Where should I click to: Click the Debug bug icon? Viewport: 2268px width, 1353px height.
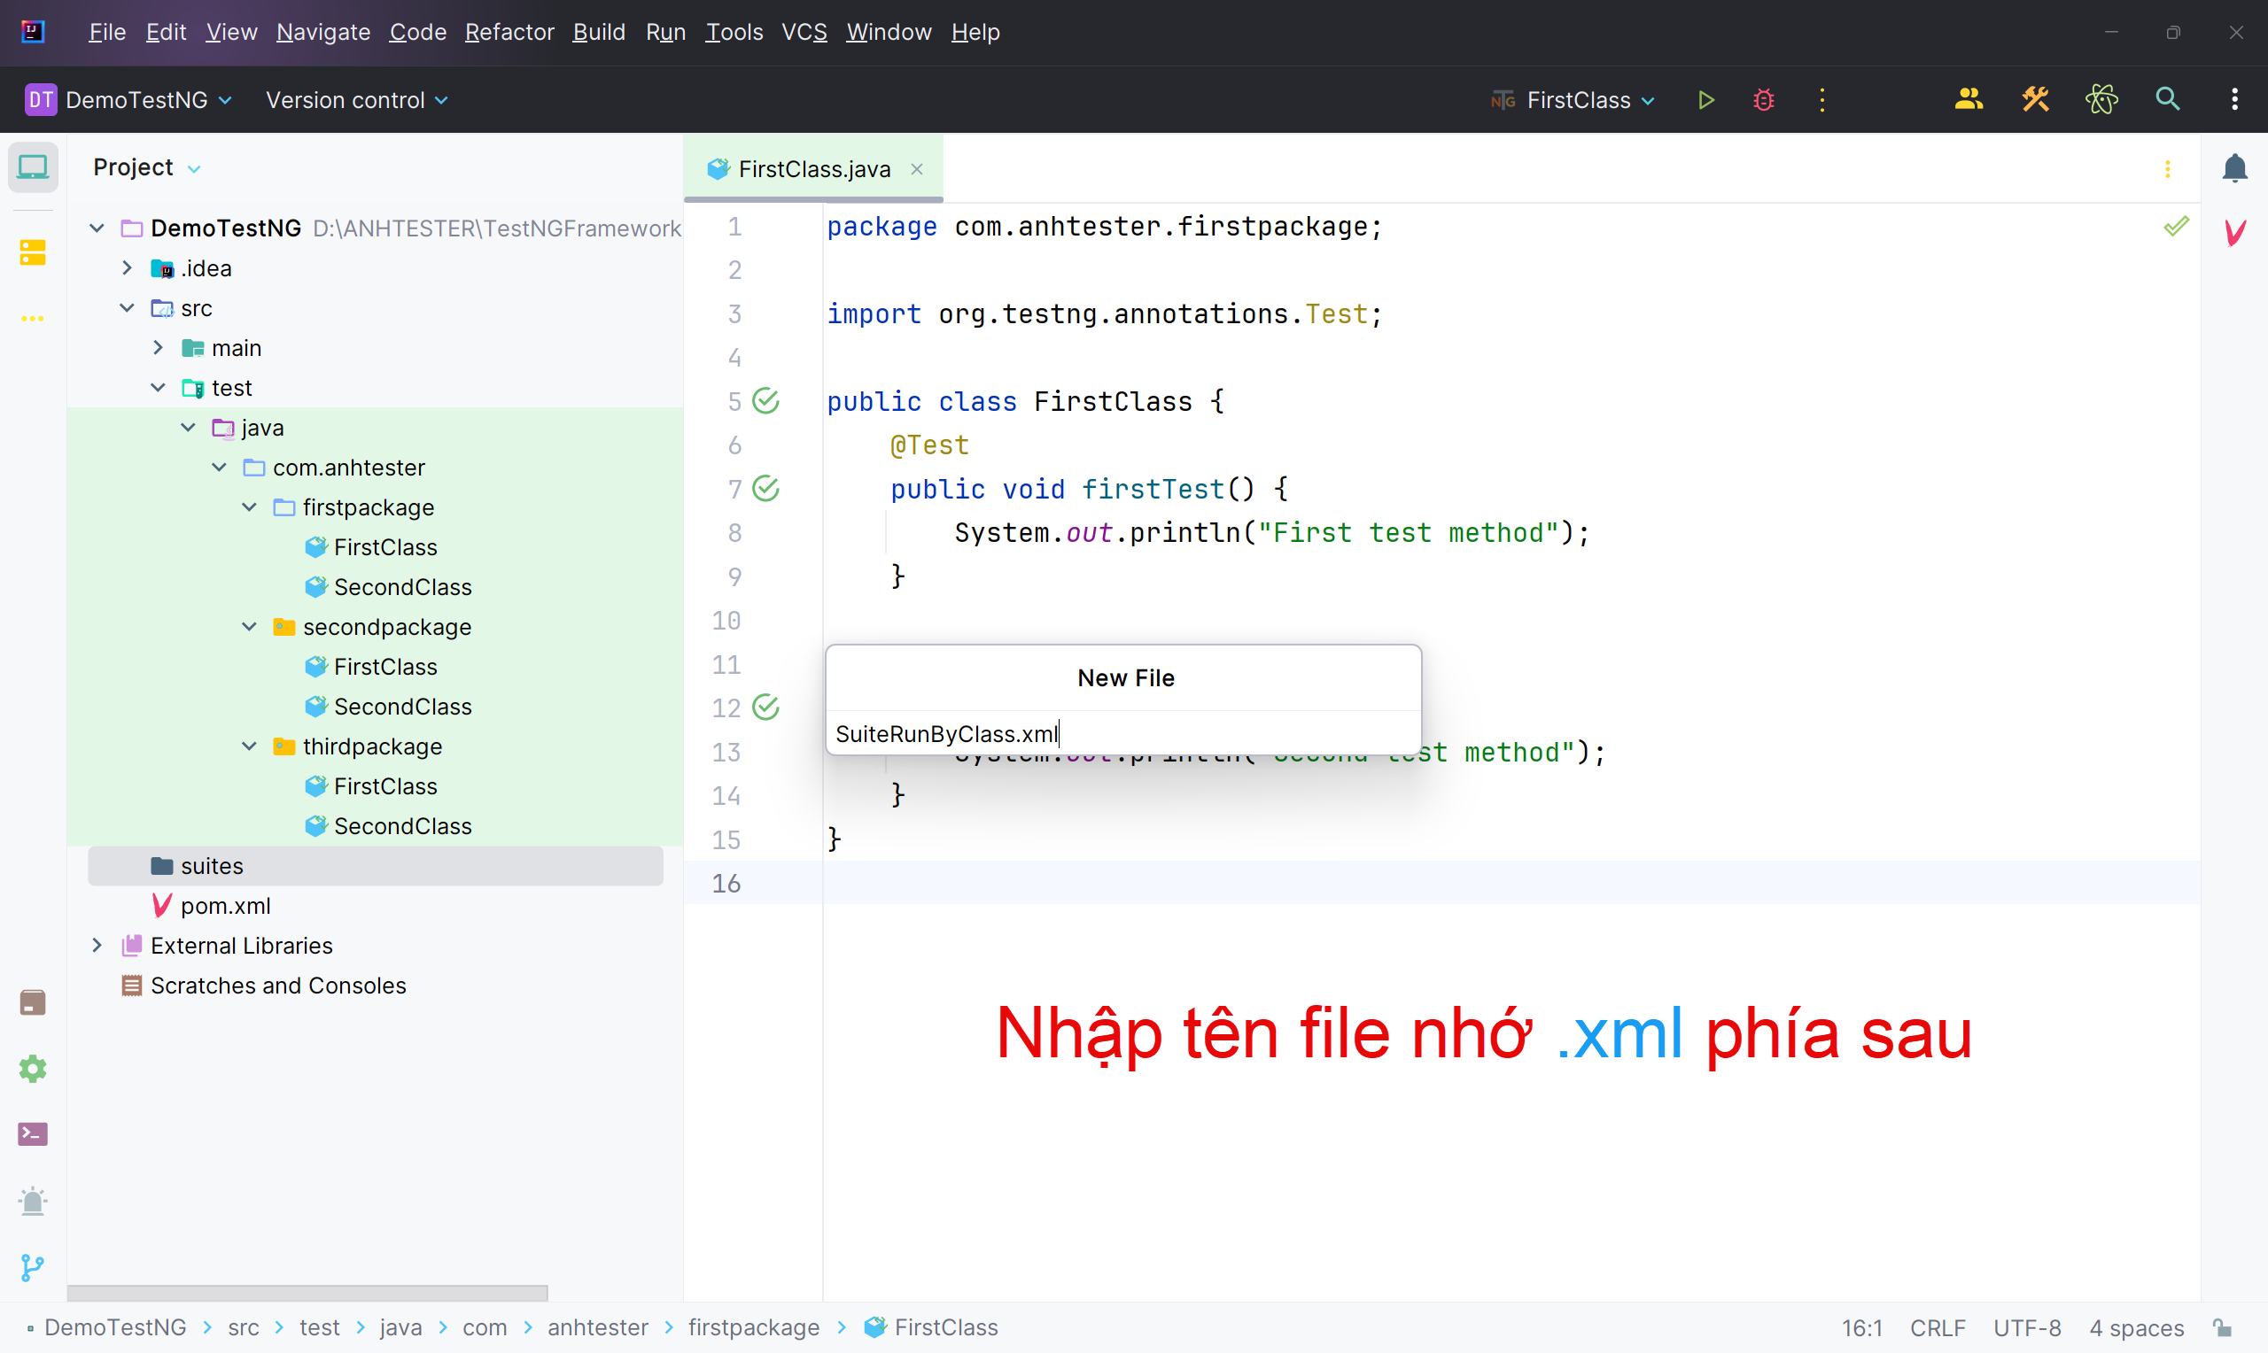(1764, 100)
